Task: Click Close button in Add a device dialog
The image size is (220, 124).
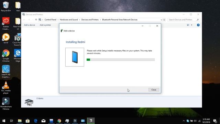Action: click(x=154, y=90)
